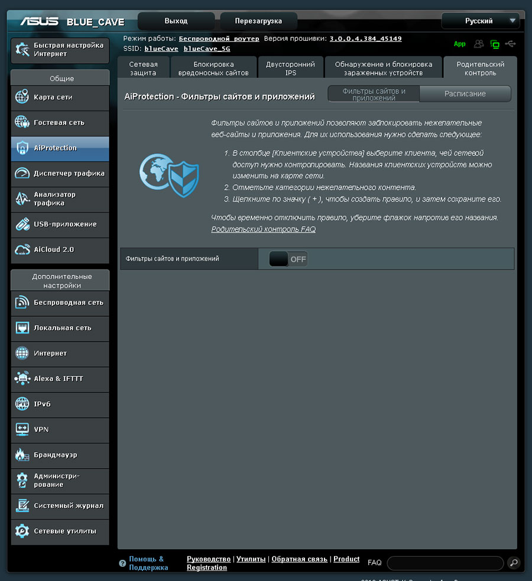Click the green network clients status icon
The image size is (532, 581).
point(495,44)
